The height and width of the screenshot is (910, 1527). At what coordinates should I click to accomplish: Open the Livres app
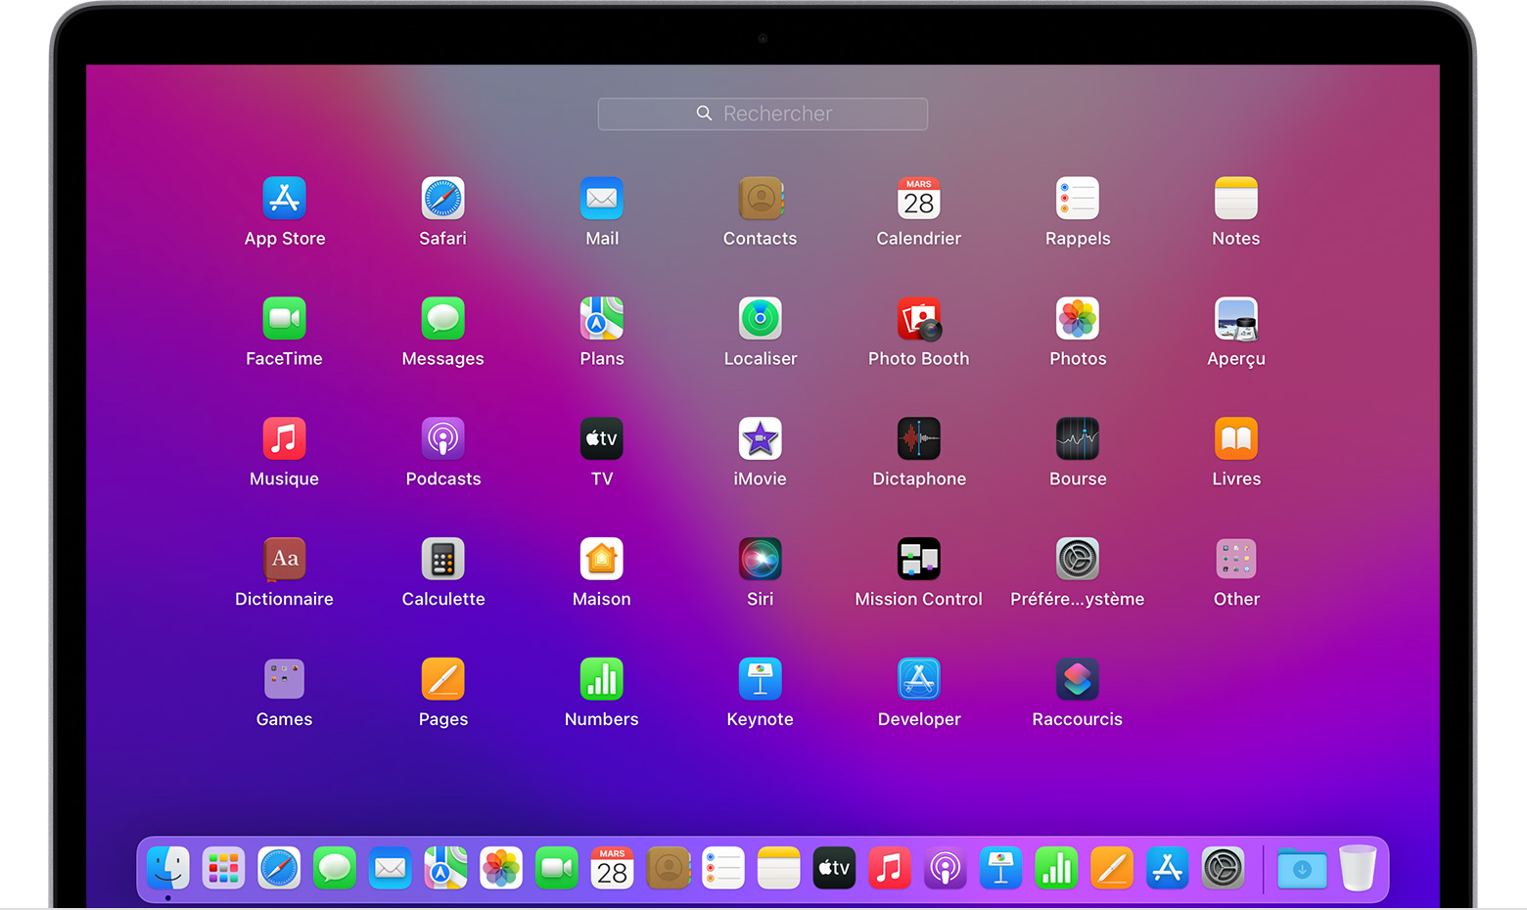pyautogui.click(x=1235, y=439)
